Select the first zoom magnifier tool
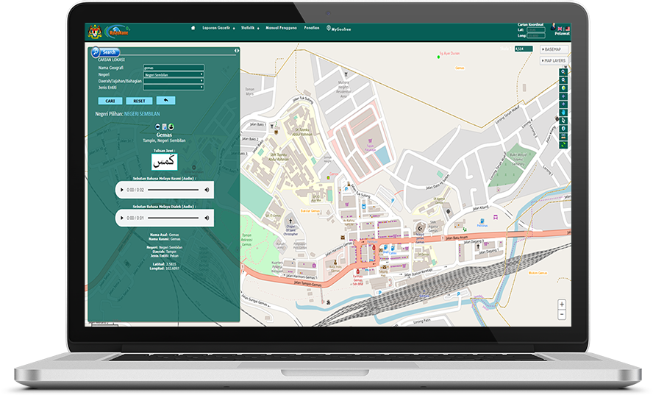 pos(563,72)
